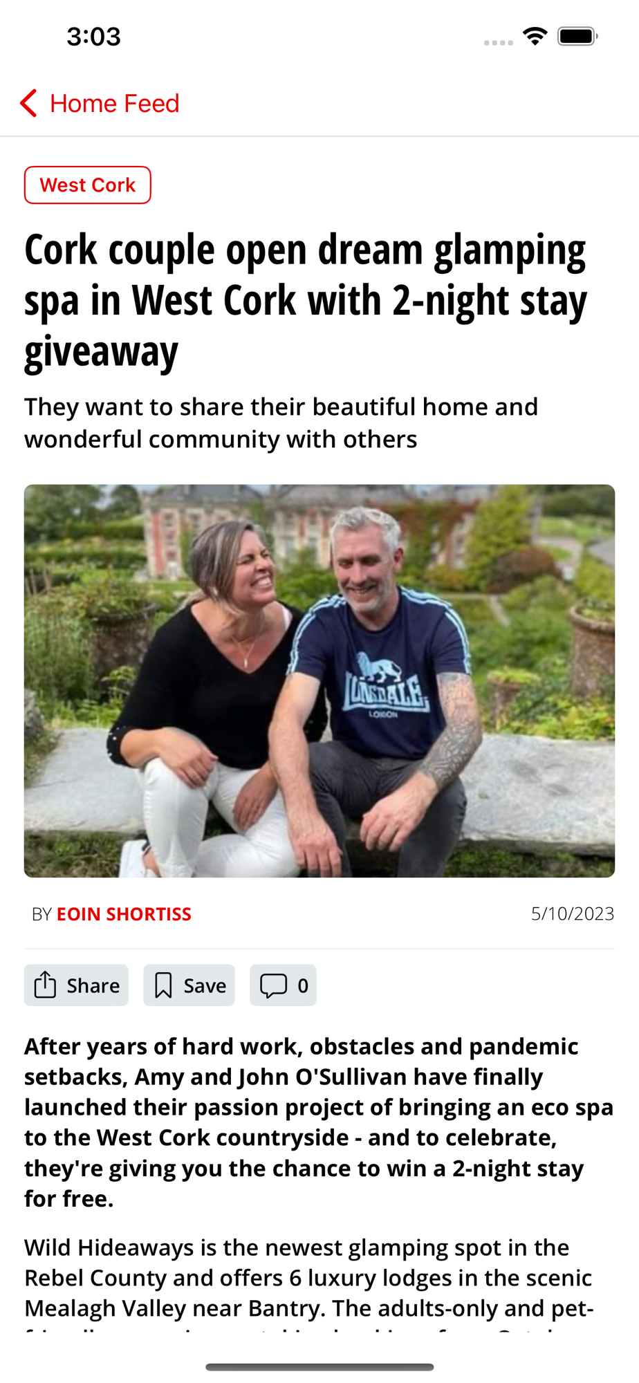
Task: Tap the share arrow icon
Action: coord(45,985)
